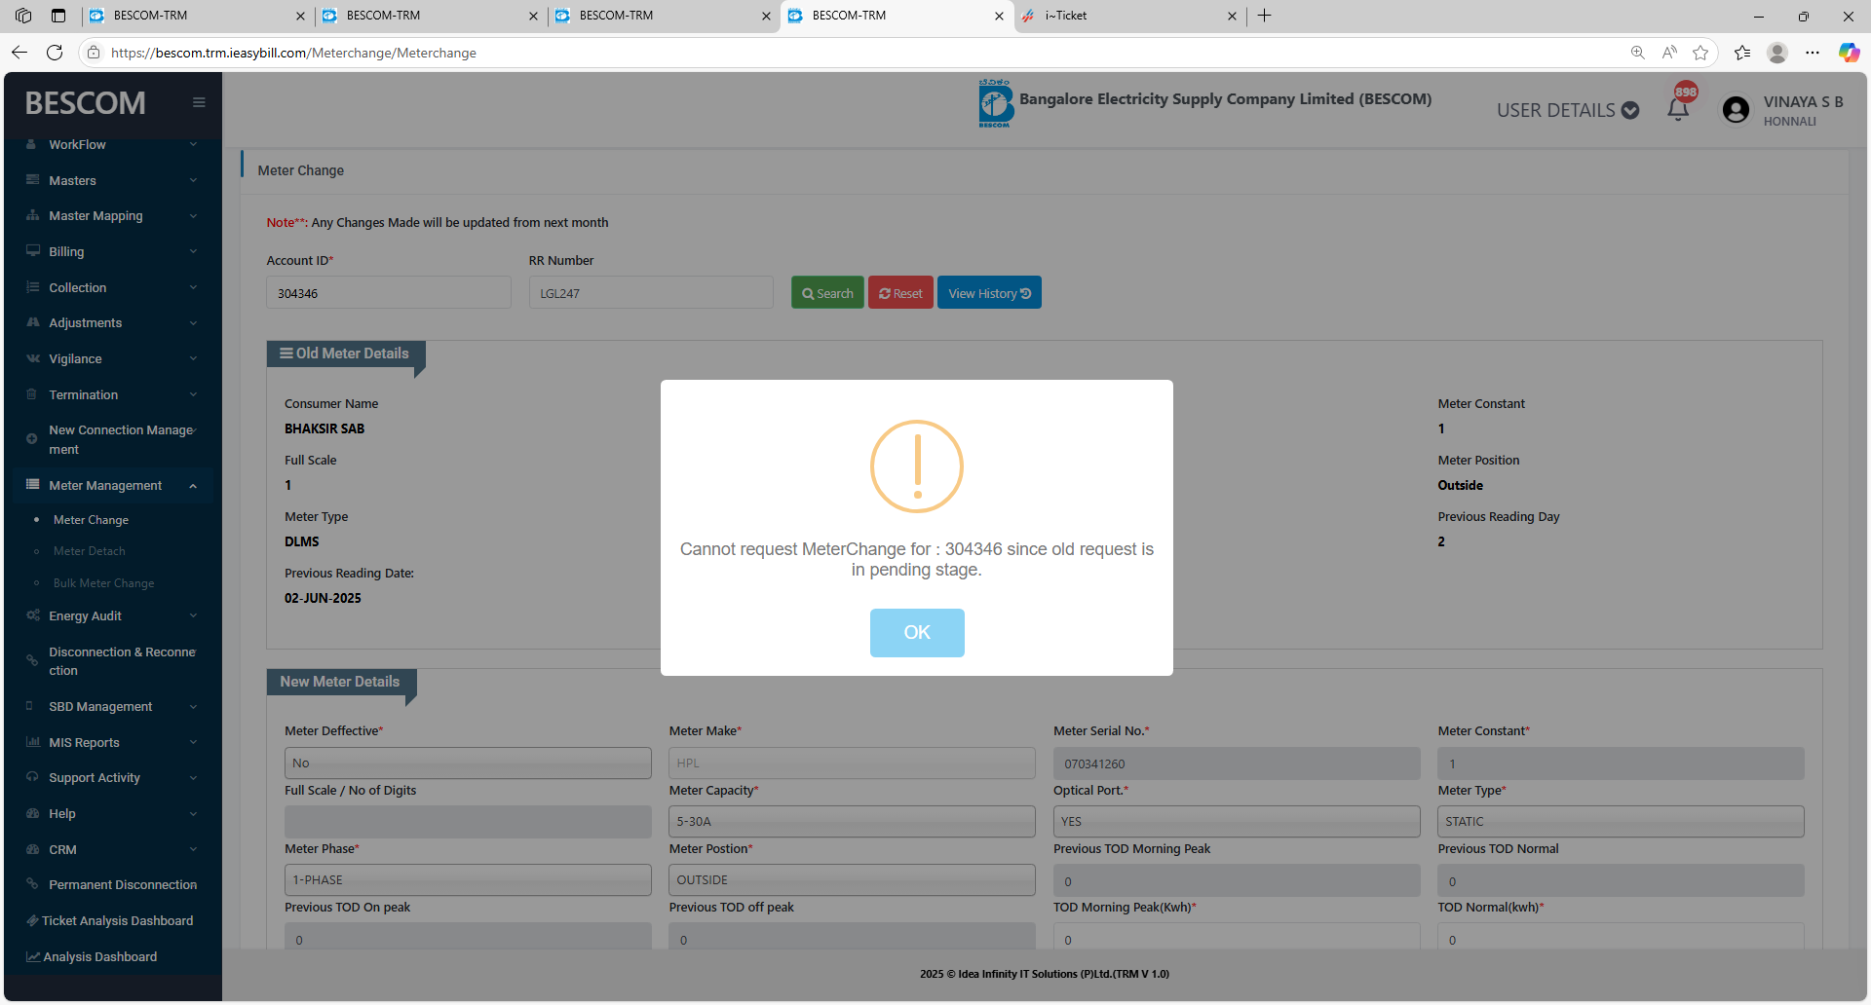
Task: Open the tab actions menu icon
Action: pos(58,16)
